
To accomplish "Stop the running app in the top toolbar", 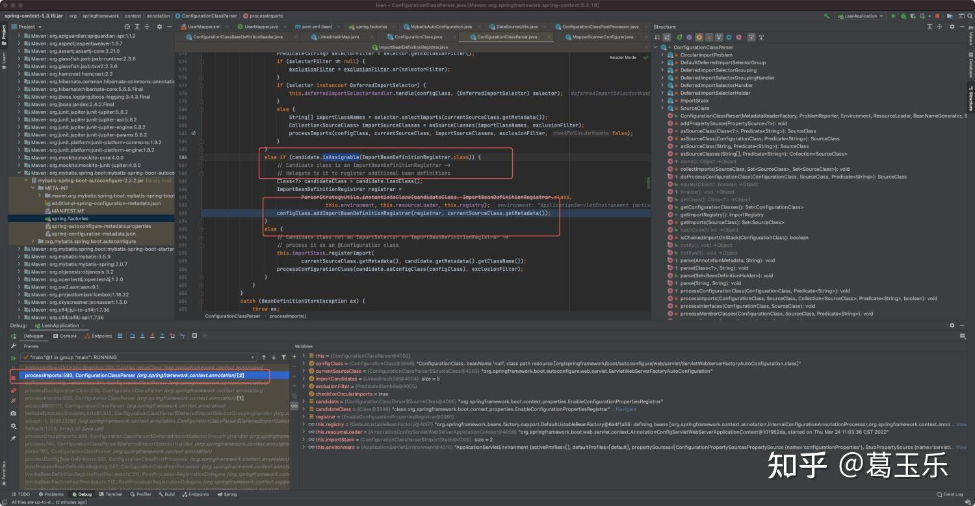I will [937, 16].
